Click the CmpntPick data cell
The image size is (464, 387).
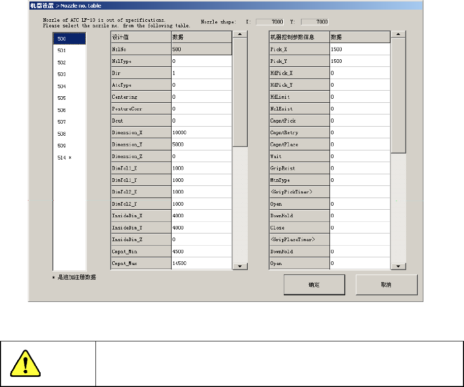pos(360,121)
